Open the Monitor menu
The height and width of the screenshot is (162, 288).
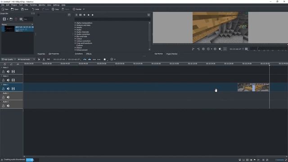pyautogui.click(x=42, y=5)
